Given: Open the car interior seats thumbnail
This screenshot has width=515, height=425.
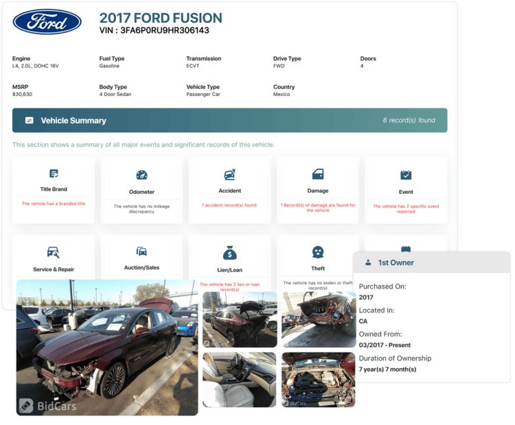Looking at the screenshot, I should coord(240,380).
